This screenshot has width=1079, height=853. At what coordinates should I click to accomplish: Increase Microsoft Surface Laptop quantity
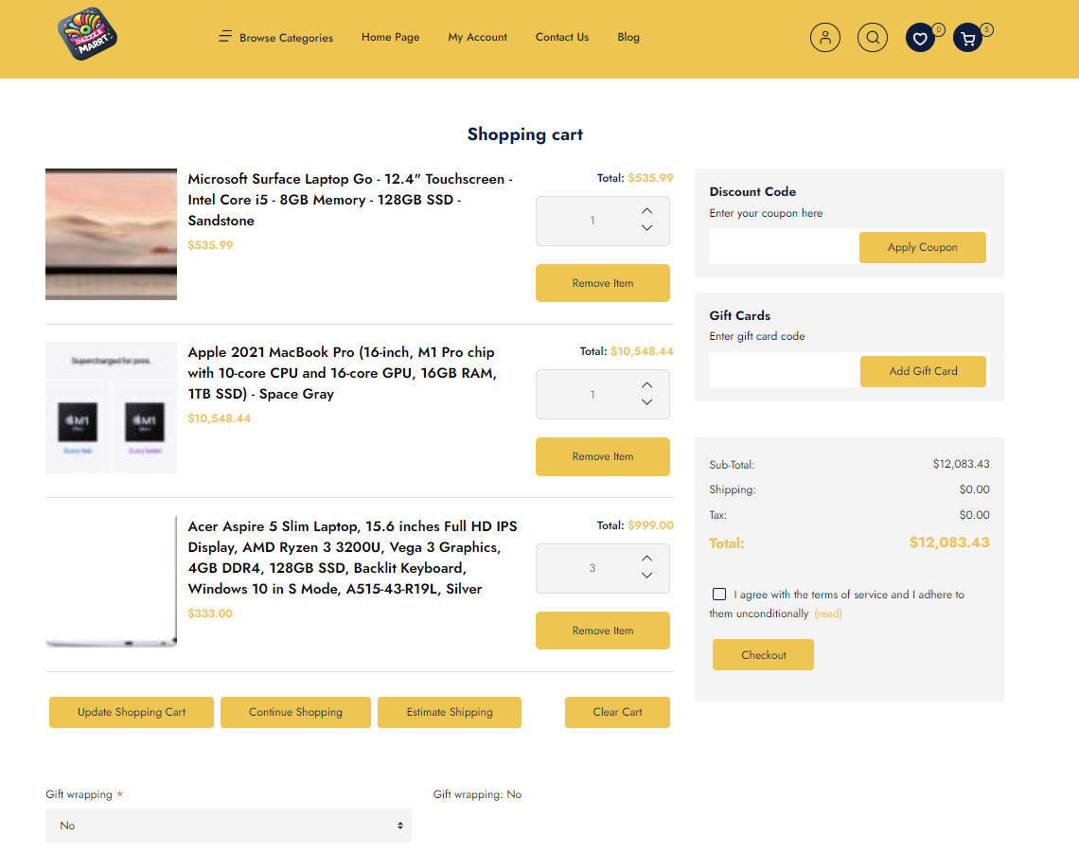click(x=646, y=211)
